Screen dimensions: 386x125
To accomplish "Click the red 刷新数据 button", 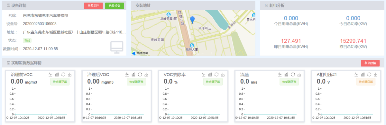I will pyautogui.click(x=370, y=63).
